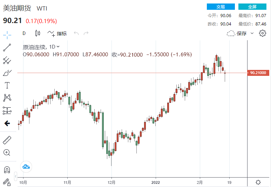Collapse the 原油连续 1D legend chevron

pyautogui.click(x=58, y=46)
